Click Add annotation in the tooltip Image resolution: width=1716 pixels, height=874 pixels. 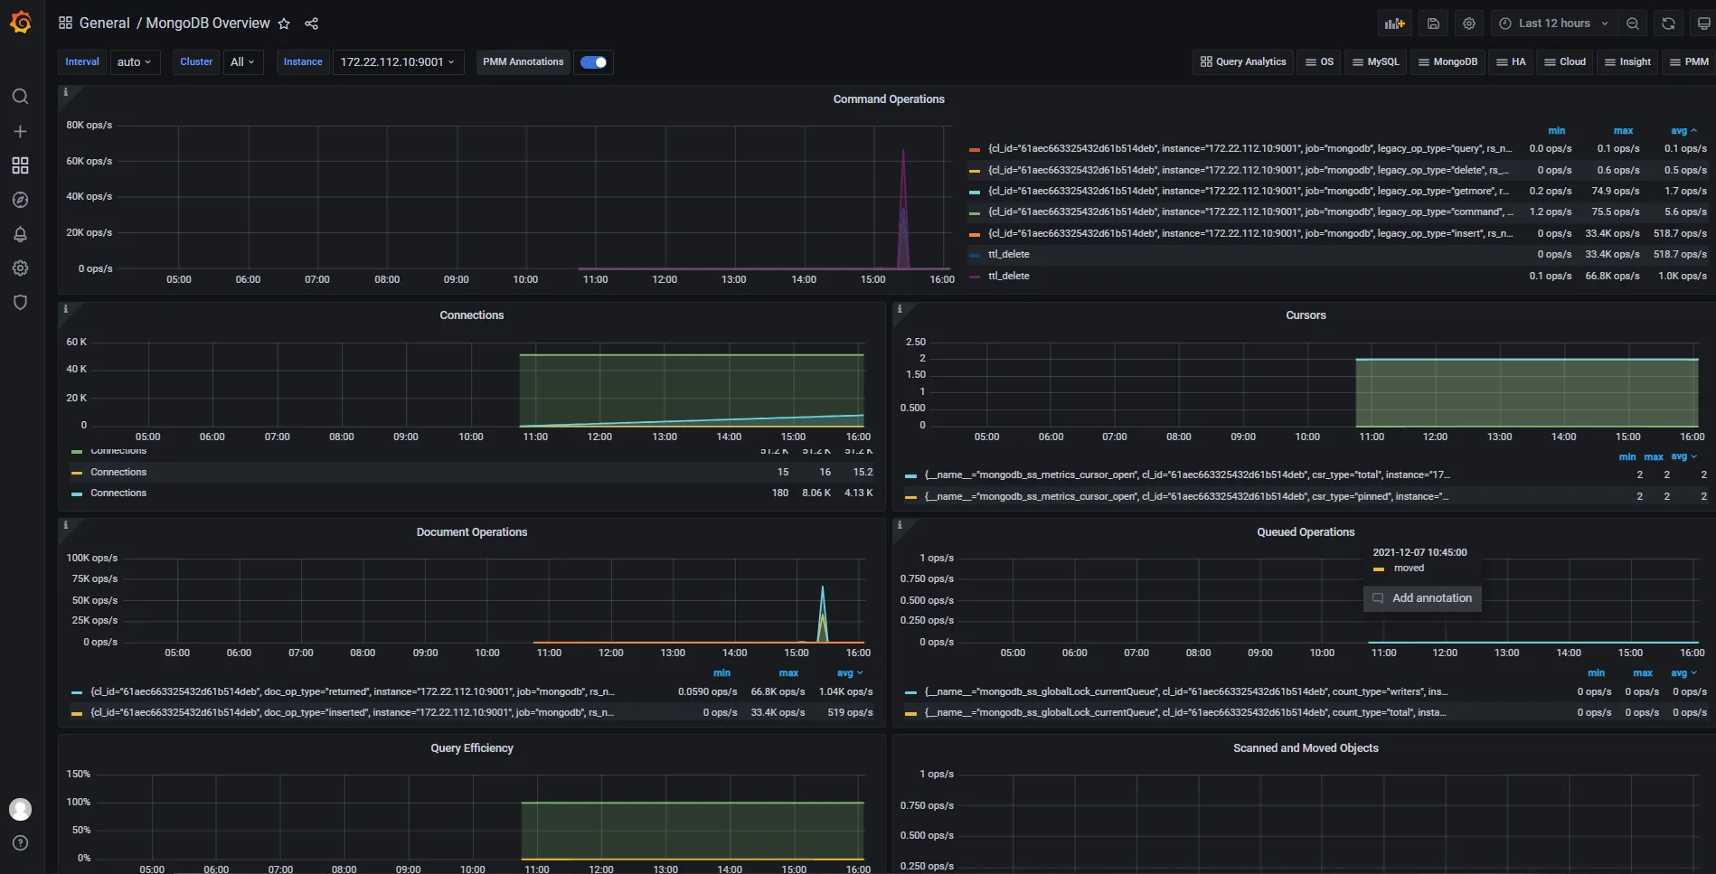pyautogui.click(x=1422, y=598)
